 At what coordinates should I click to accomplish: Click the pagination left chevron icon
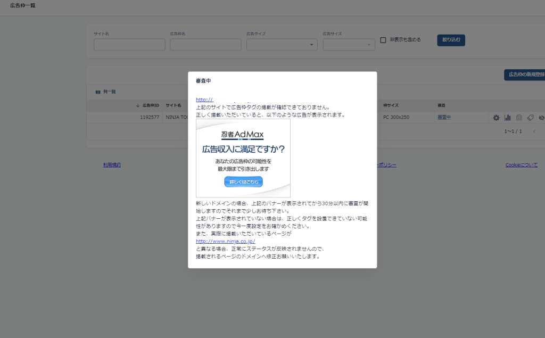pos(534,130)
